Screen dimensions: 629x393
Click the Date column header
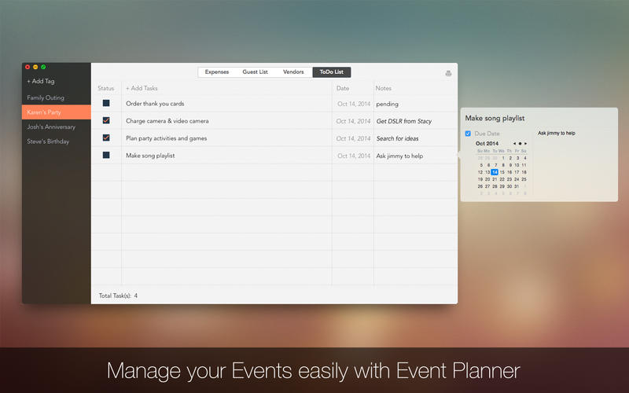[343, 88]
